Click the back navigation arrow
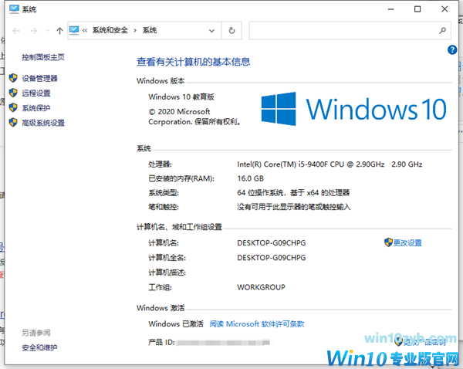 (16, 30)
